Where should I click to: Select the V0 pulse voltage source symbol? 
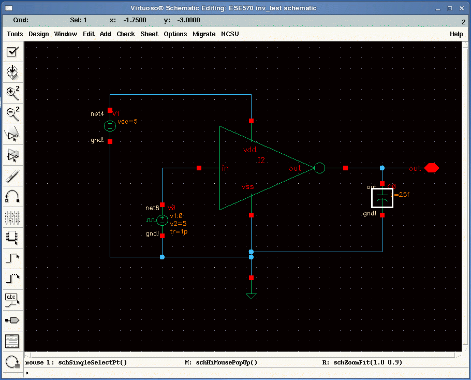(162, 220)
